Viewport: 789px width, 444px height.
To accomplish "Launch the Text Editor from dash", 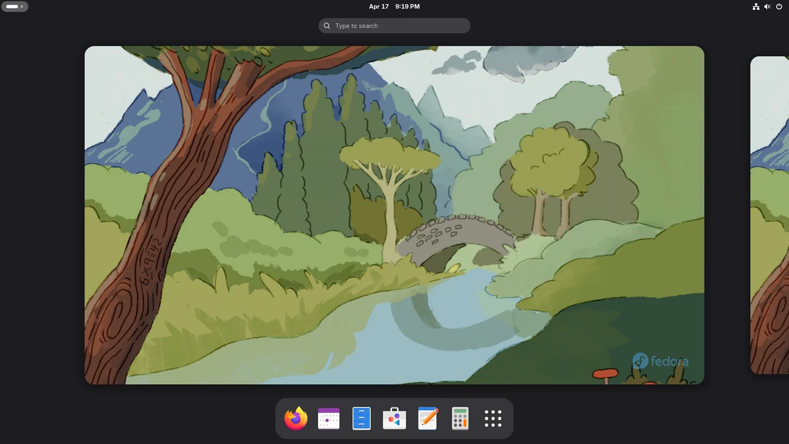I will [427, 419].
